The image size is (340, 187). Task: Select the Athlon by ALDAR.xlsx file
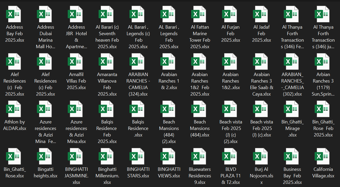tap(14, 109)
